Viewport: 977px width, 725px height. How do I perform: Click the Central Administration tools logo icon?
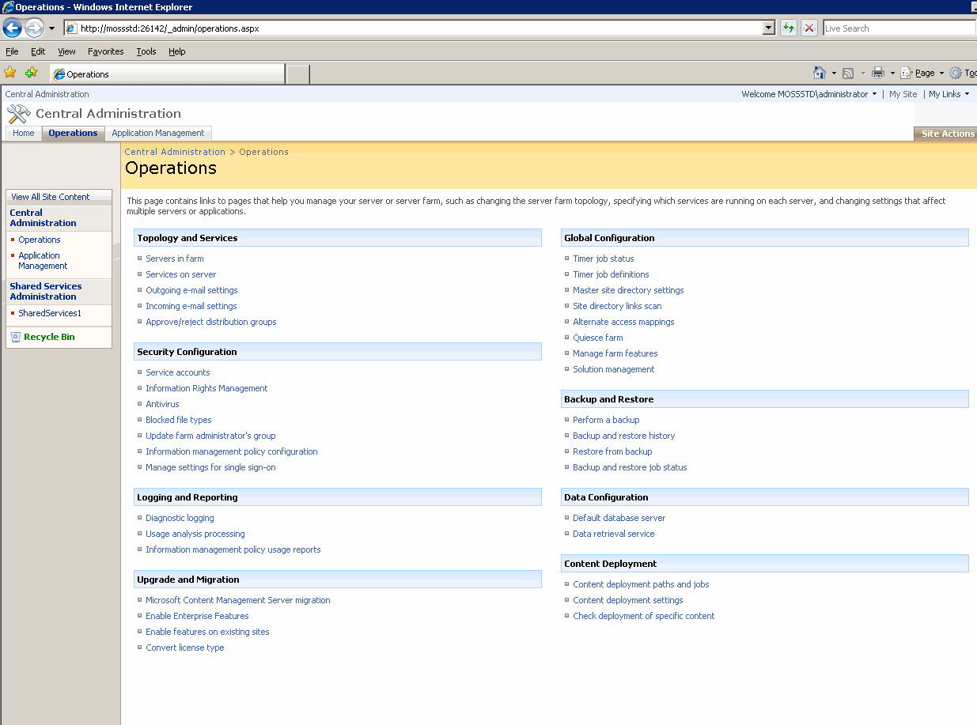coord(18,114)
